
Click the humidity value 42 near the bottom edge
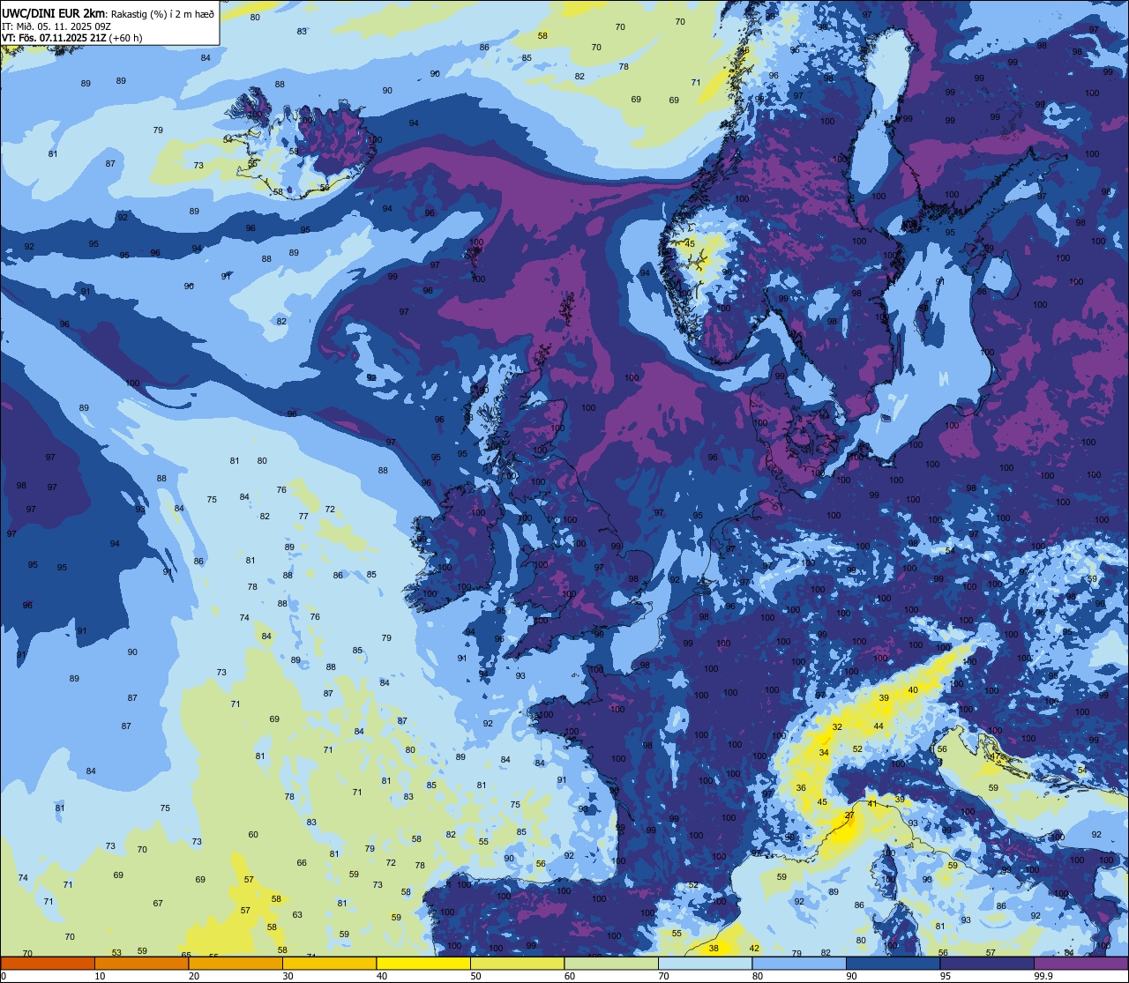754,949
